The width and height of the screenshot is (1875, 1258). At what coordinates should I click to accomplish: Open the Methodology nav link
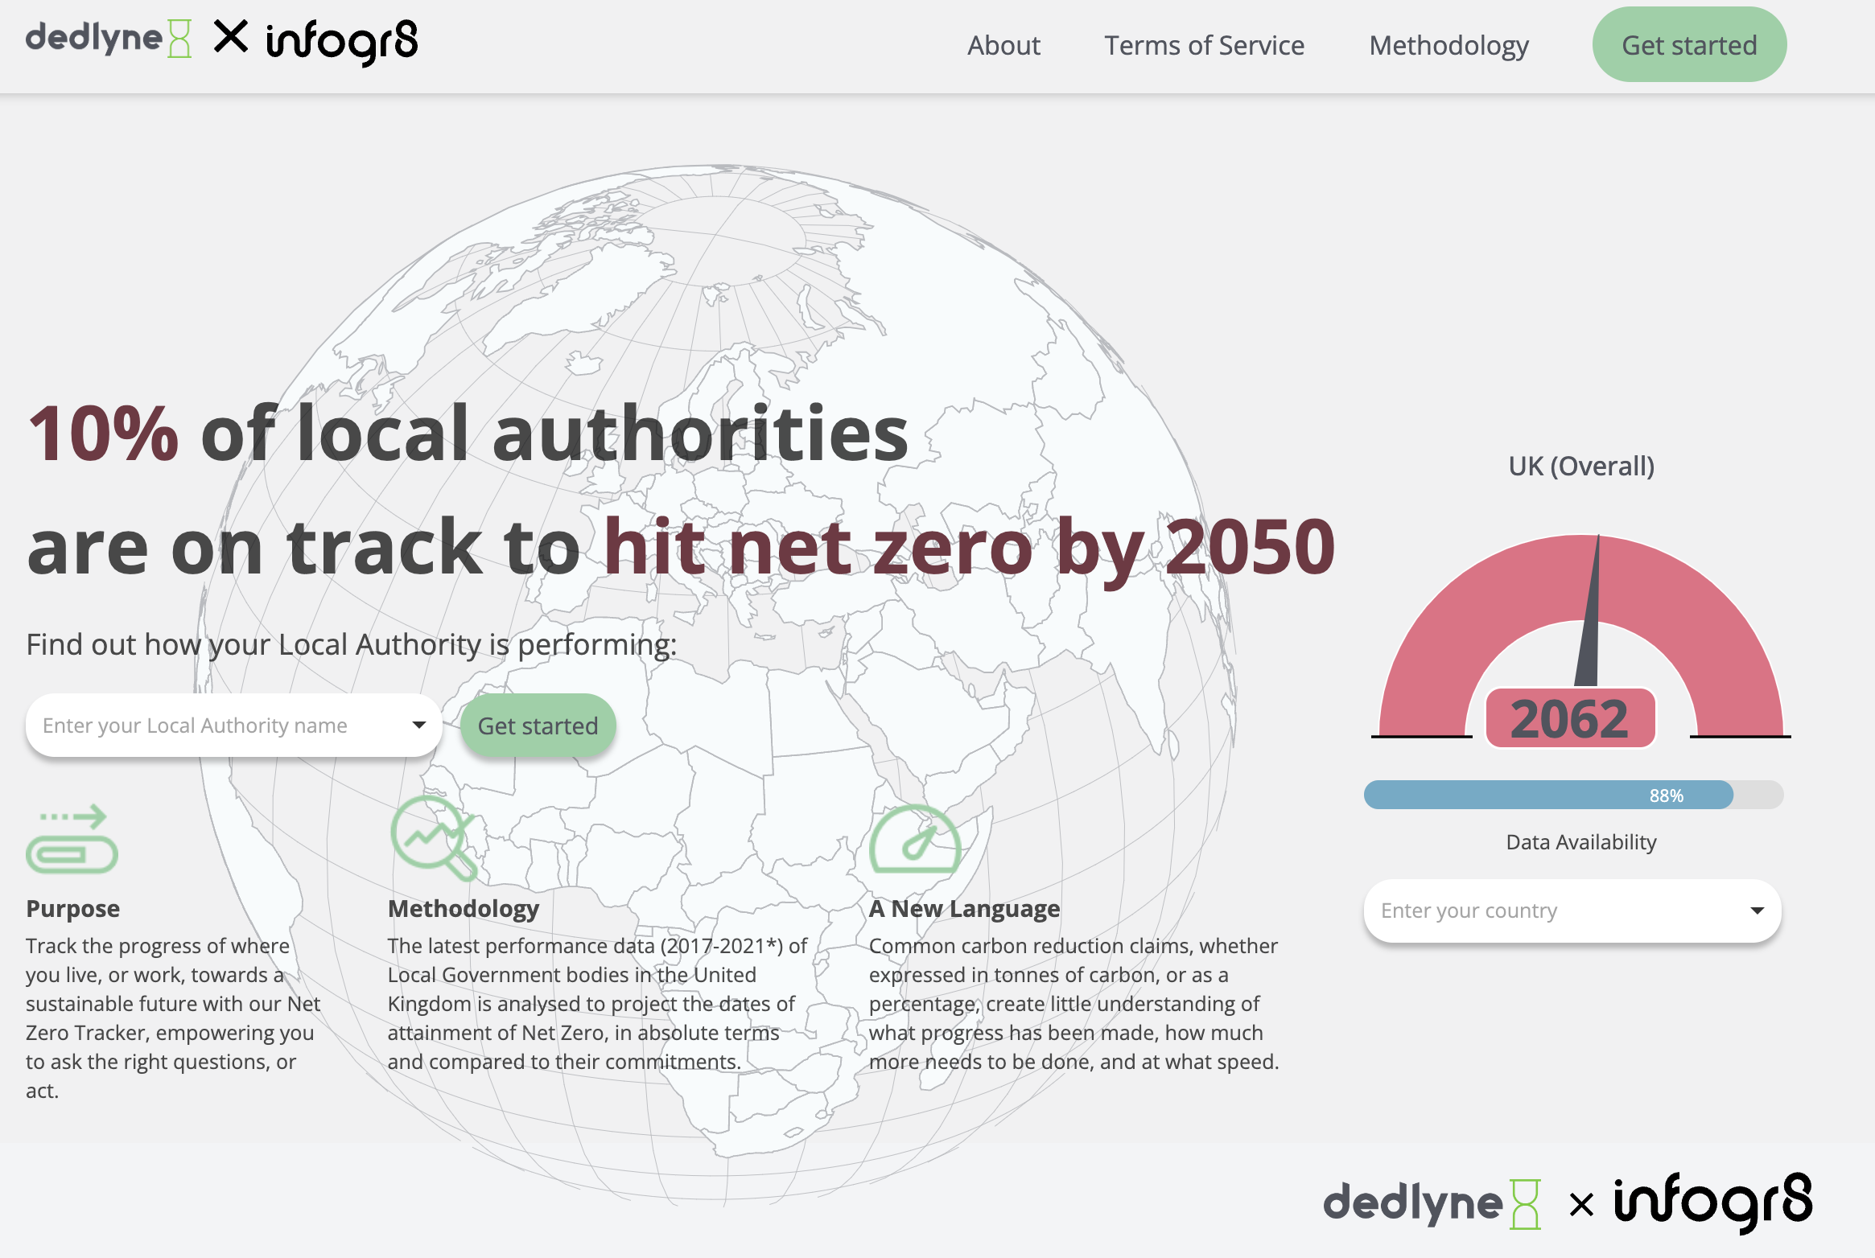point(1448,45)
